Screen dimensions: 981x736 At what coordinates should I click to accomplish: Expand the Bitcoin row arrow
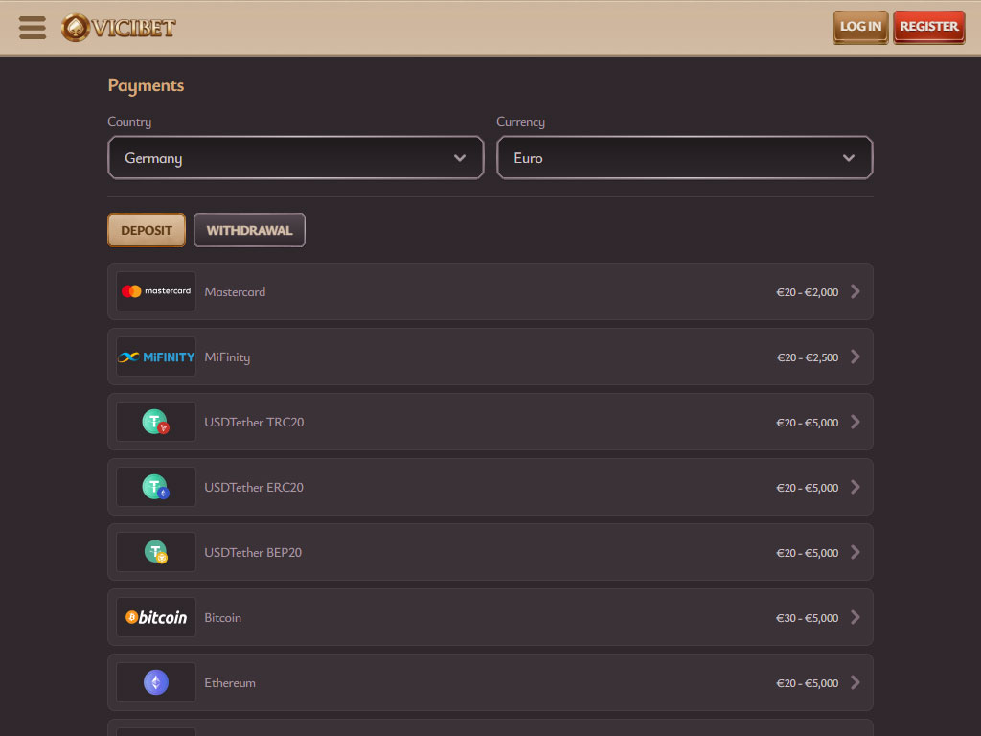click(x=856, y=617)
